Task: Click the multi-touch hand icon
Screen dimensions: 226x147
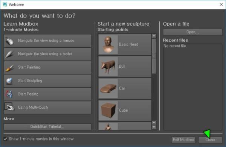Action: click(x=9, y=107)
